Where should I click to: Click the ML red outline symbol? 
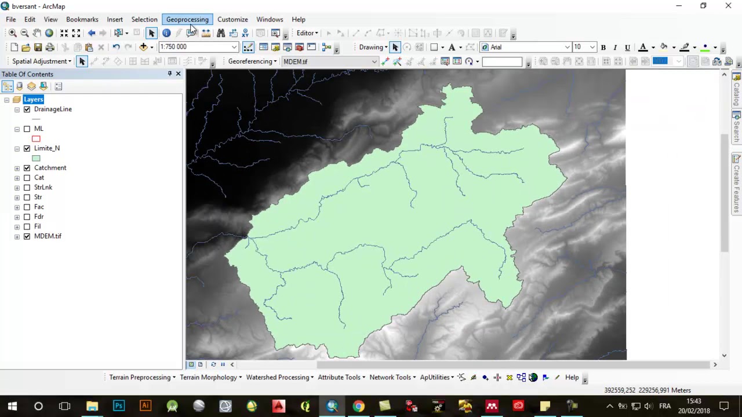click(x=36, y=138)
